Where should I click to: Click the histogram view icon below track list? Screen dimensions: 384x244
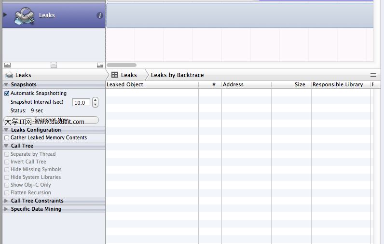click(8, 65)
